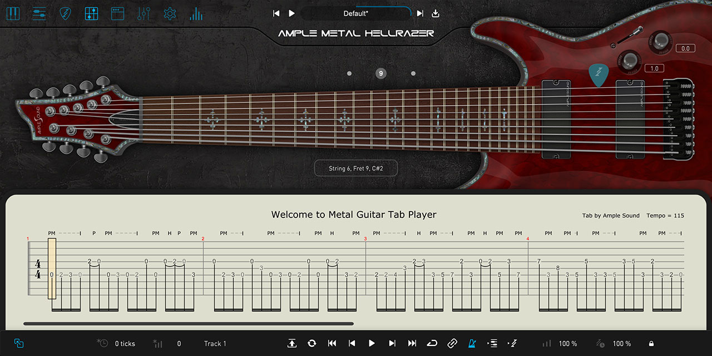712x356 pixels.
Task: Click the 'Tempo = 115' label
Action: [x=665, y=216]
